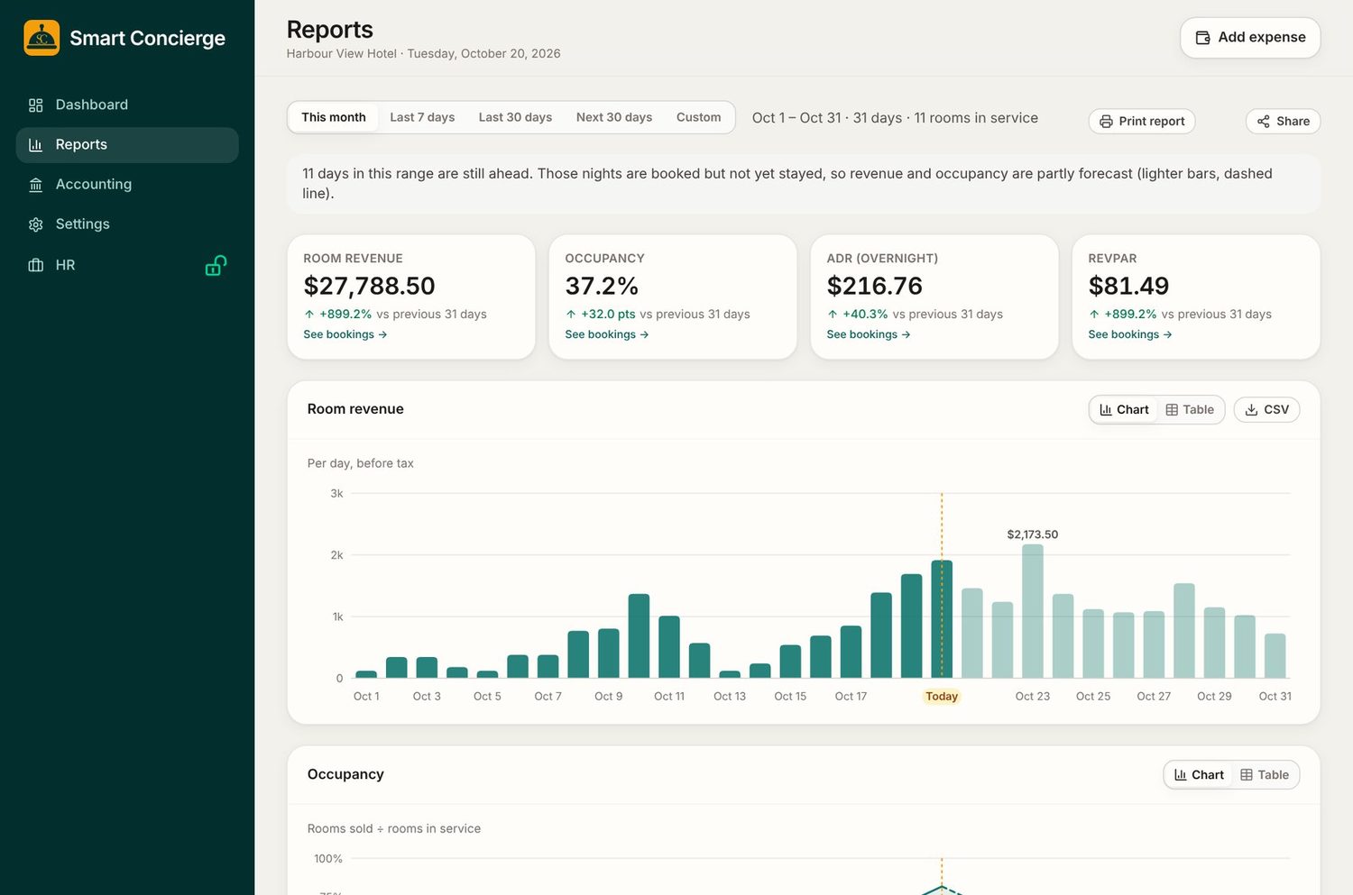Open the Dashboard page
The height and width of the screenshot is (895, 1353).
[x=127, y=105]
